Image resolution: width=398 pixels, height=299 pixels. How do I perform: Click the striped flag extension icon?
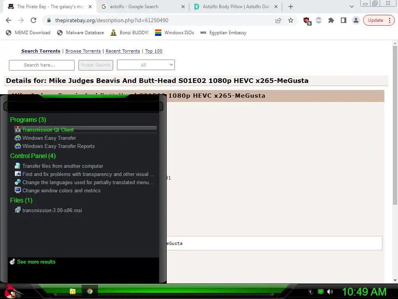319,20
